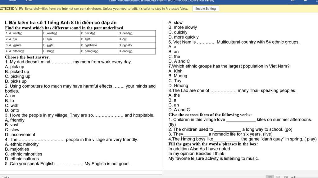Select table cell '2. A. fun'

click(24, 39)
